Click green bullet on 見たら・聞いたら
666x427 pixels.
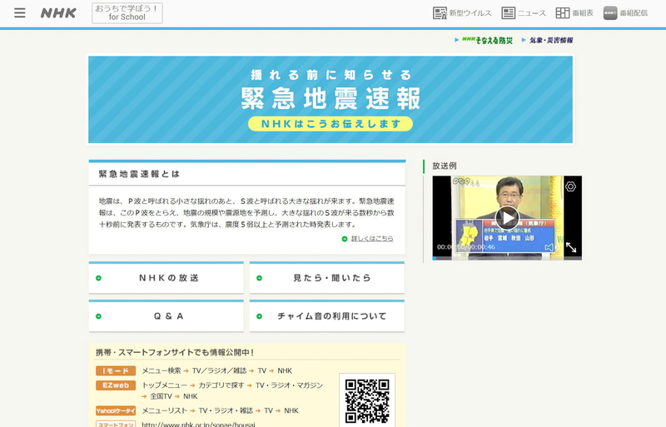pos(259,278)
